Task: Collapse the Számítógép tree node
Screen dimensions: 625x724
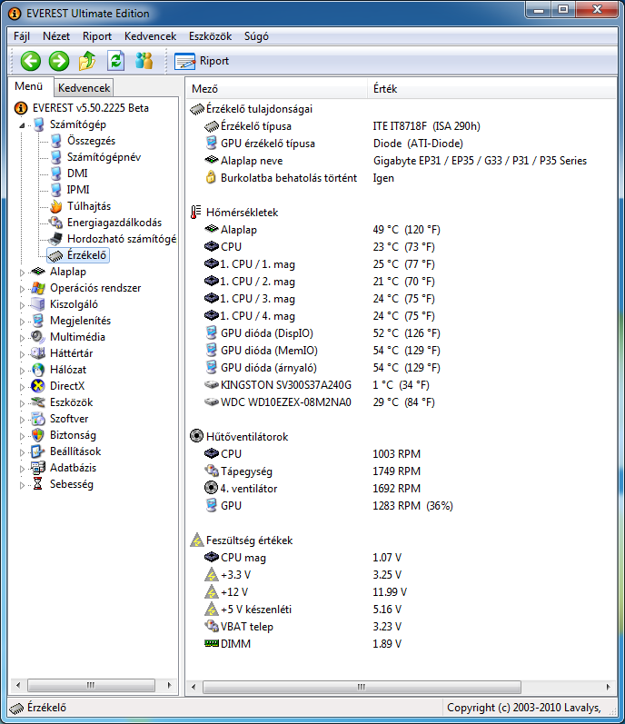Action: coord(22,125)
